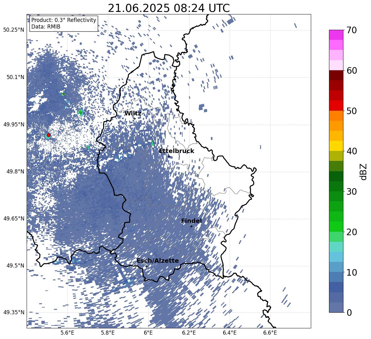Viewport: 371px width, 339px height.
Task: Click the 'Data: RMIB' text
Action: coord(46,27)
